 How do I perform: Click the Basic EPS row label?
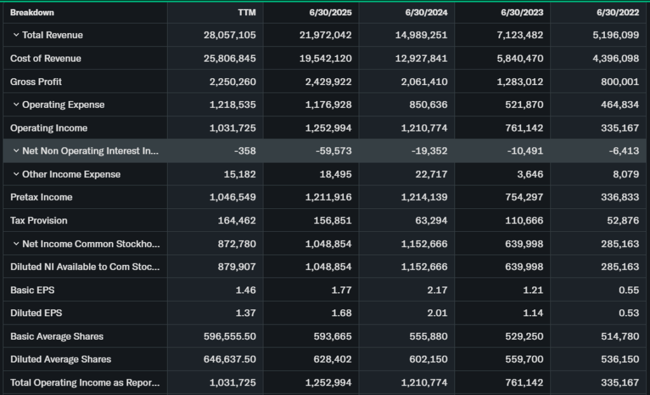coord(32,290)
